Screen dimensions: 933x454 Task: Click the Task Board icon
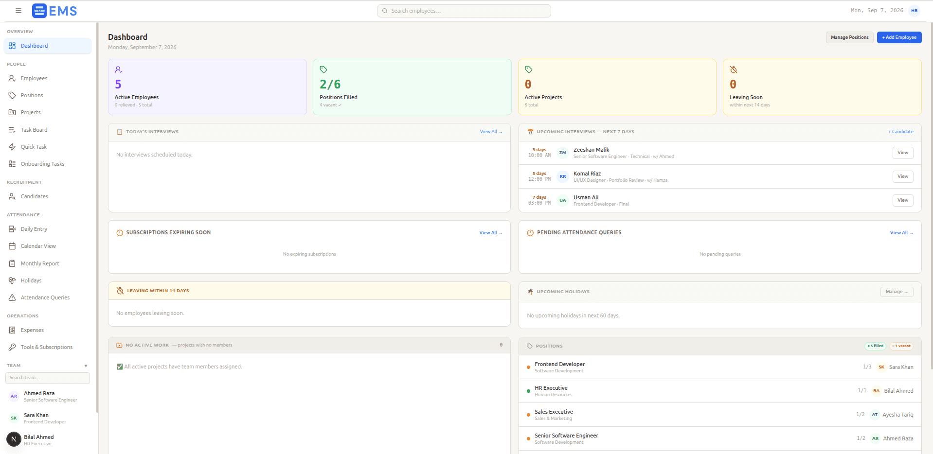pos(12,130)
